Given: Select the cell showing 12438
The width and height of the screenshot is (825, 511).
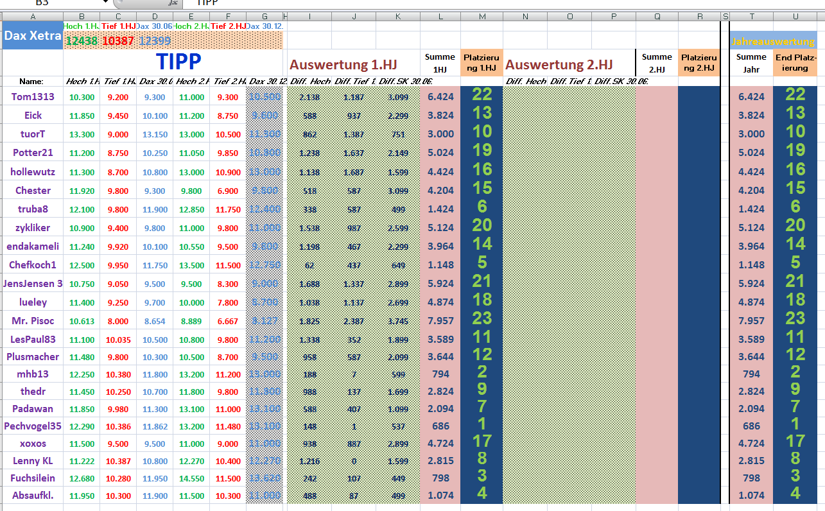Looking at the screenshot, I should 81,39.
